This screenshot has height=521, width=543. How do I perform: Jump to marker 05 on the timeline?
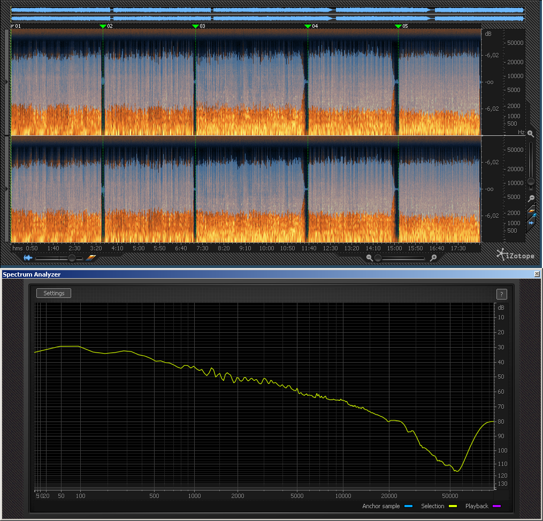point(398,26)
